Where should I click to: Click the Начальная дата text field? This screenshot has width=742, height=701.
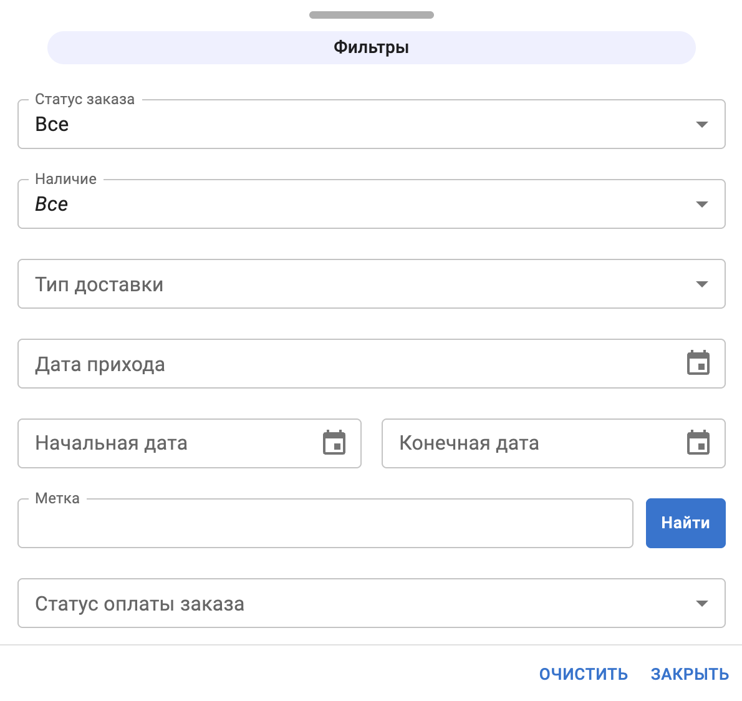pos(156,443)
